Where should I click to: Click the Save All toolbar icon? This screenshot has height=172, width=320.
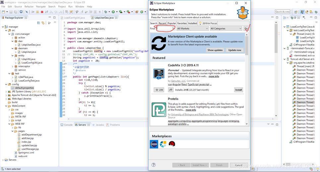[x=16, y=12]
